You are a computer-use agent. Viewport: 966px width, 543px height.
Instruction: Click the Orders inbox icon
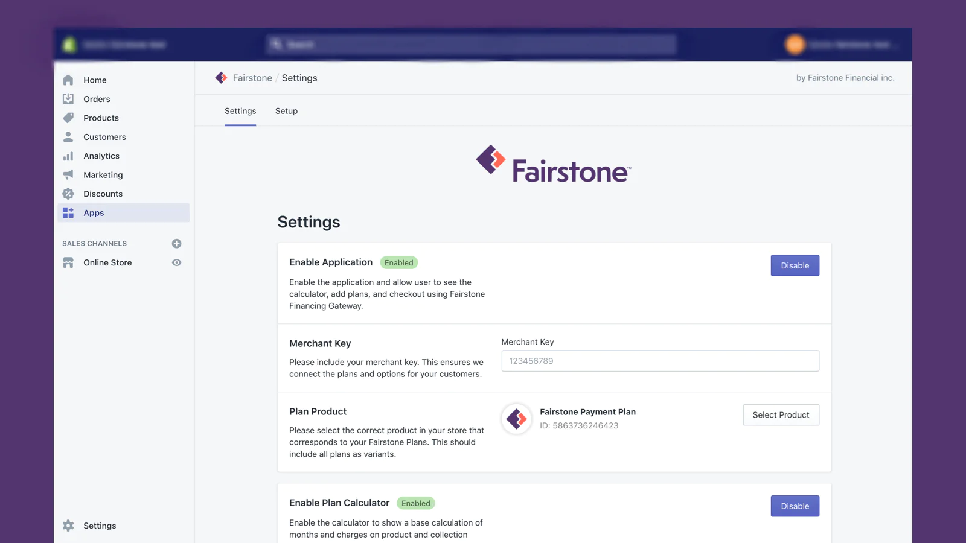click(x=68, y=99)
